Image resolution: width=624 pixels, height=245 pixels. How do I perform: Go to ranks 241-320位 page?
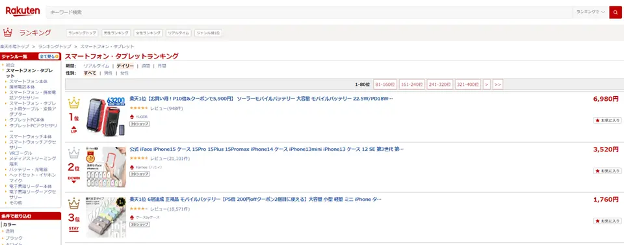(440, 84)
